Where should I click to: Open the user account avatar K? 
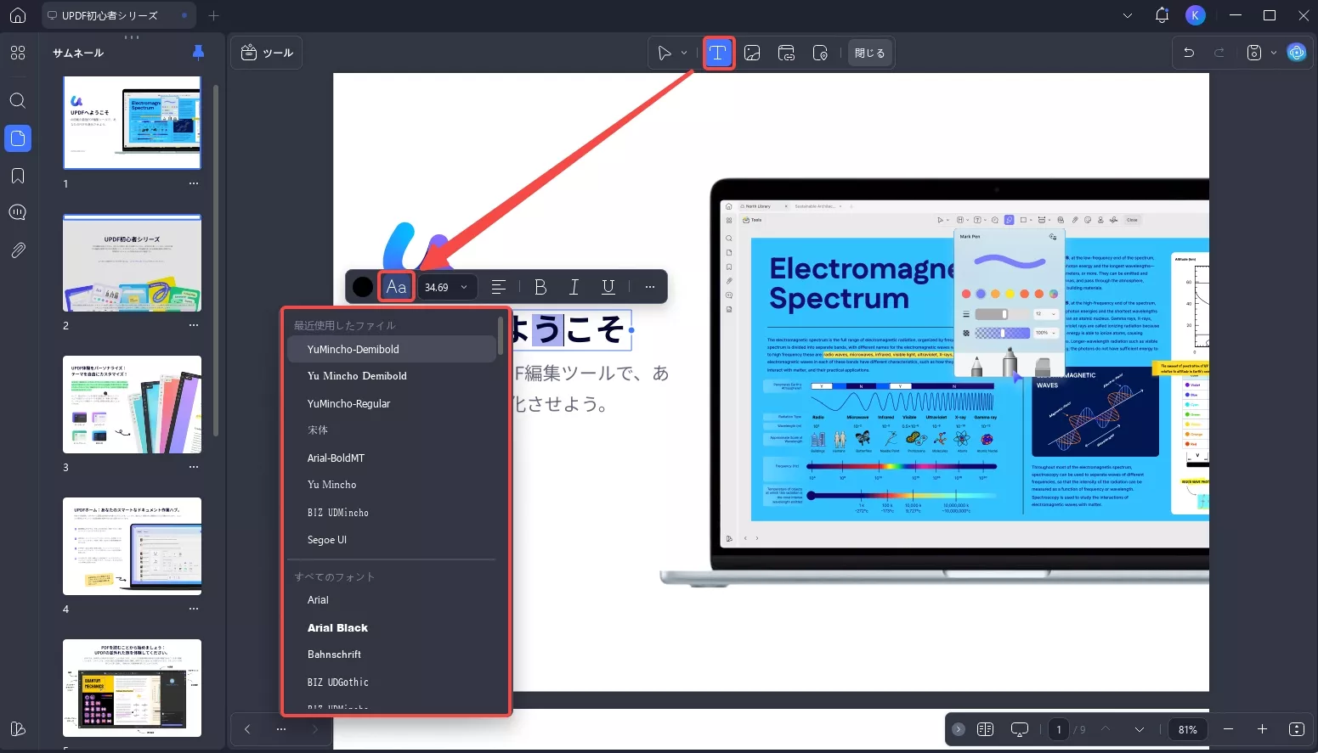1196,15
